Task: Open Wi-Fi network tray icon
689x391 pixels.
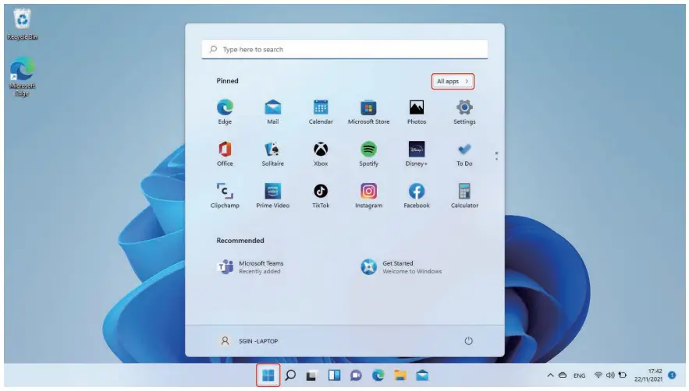Action: point(598,375)
